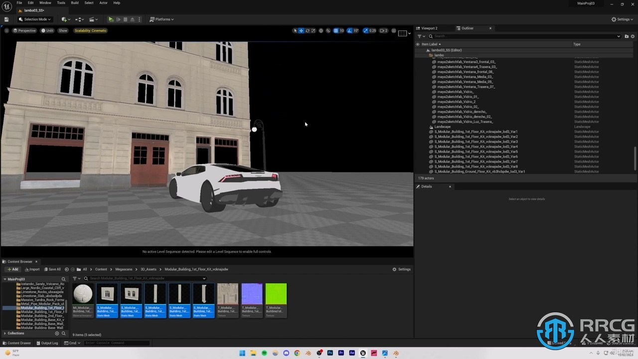
Task: Switch to the Outliner tab
Action: pos(467,28)
